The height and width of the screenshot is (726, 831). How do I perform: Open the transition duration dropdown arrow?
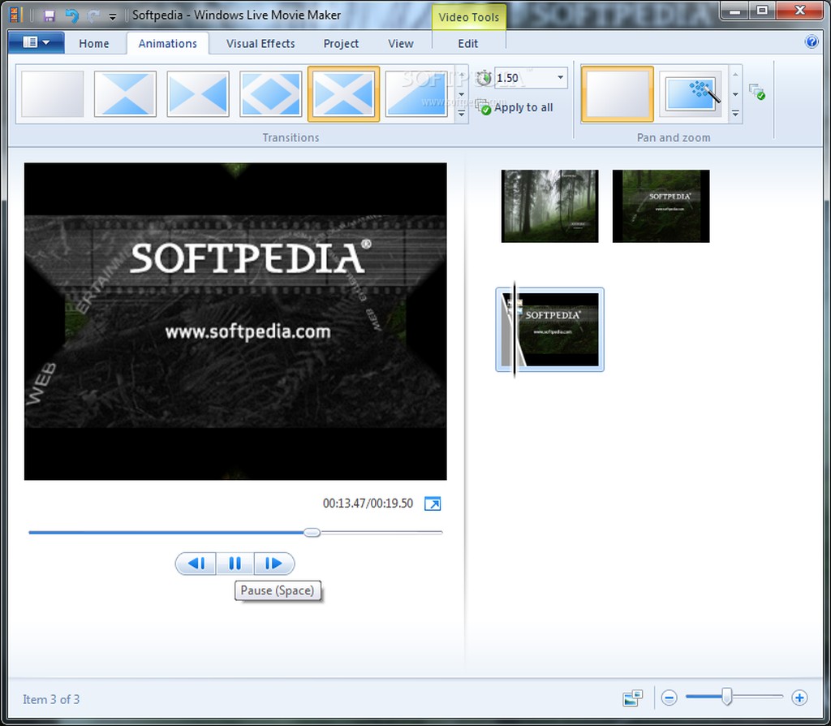tap(560, 78)
